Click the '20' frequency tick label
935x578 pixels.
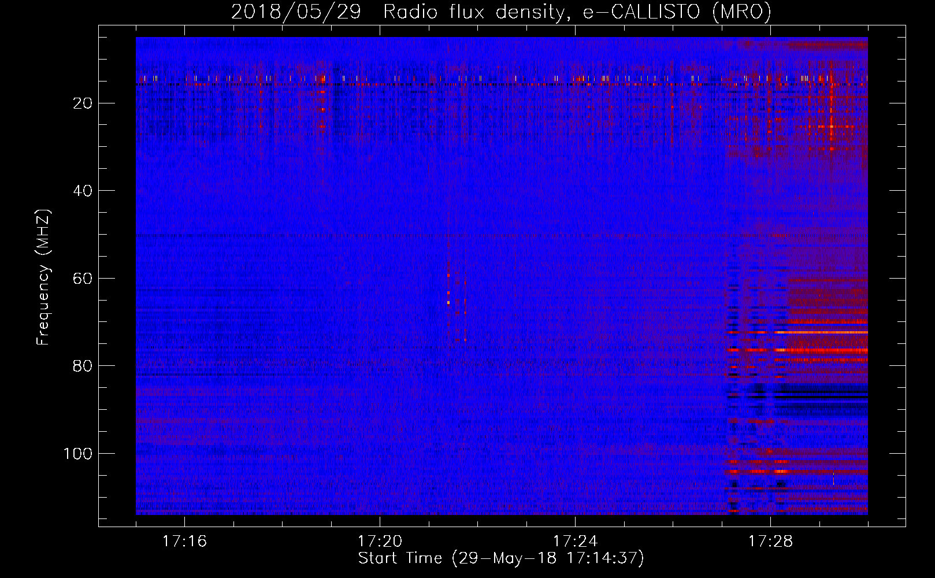(x=83, y=103)
